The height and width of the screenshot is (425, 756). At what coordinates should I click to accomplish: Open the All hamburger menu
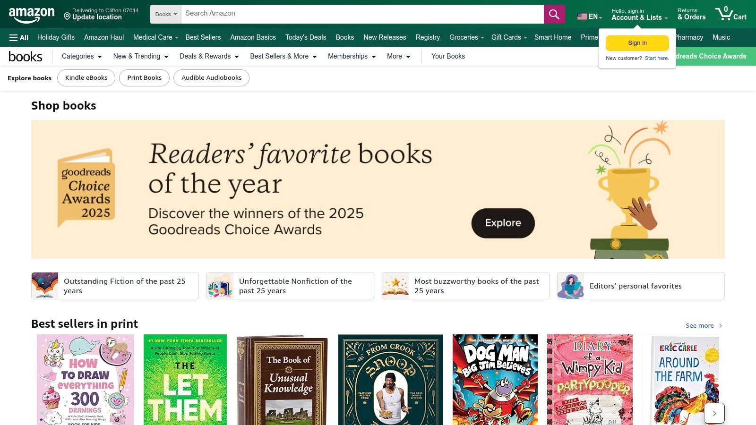click(18, 37)
